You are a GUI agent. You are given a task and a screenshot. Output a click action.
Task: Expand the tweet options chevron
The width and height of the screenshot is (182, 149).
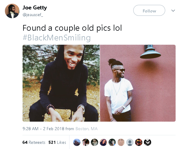pyautogui.click(x=173, y=11)
